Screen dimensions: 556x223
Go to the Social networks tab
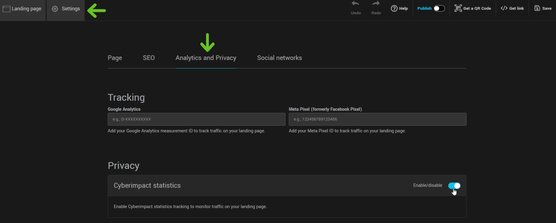click(x=279, y=58)
